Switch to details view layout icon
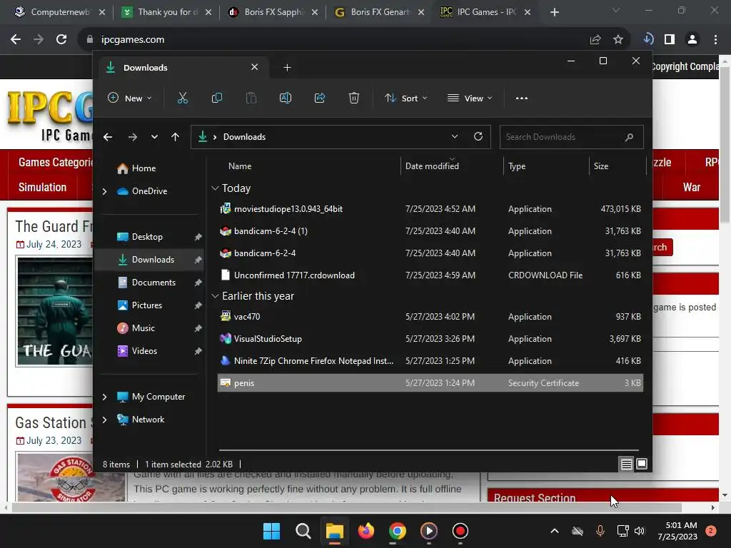The width and height of the screenshot is (731, 548). (x=626, y=464)
